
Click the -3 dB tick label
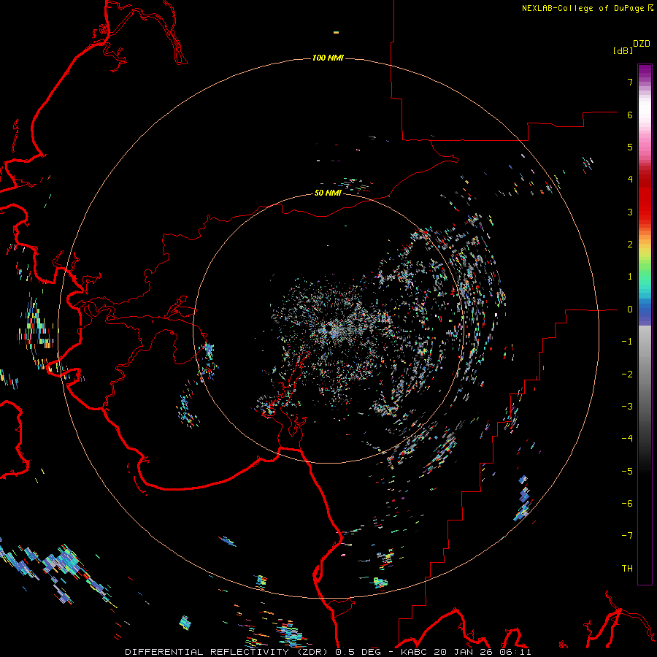[627, 407]
